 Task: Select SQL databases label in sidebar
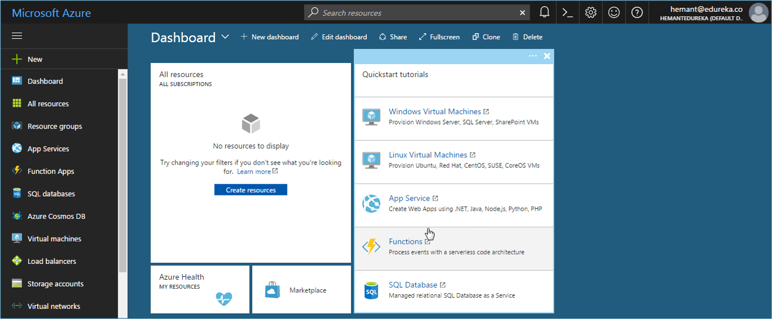(x=51, y=194)
